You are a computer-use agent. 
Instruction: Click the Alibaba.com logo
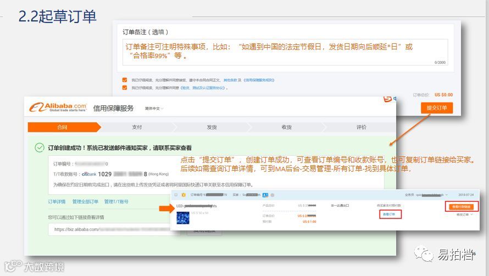click(x=58, y=108)
